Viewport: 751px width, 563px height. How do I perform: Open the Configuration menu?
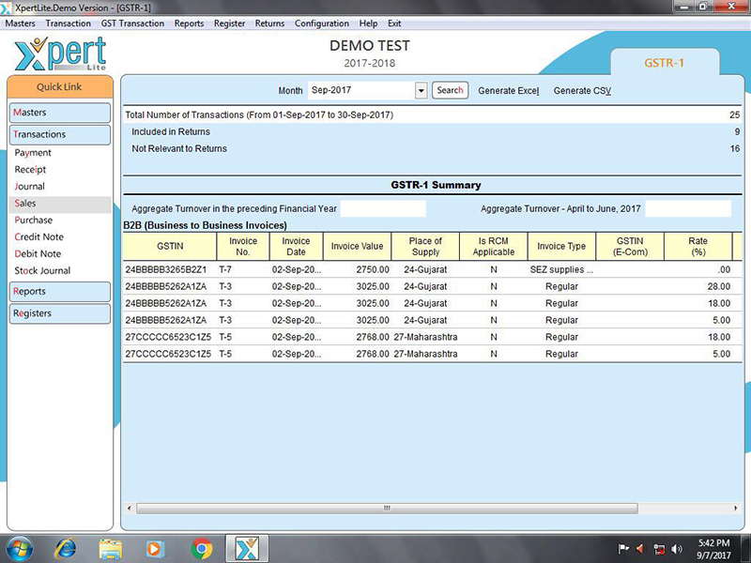click(x=322, y=23)
